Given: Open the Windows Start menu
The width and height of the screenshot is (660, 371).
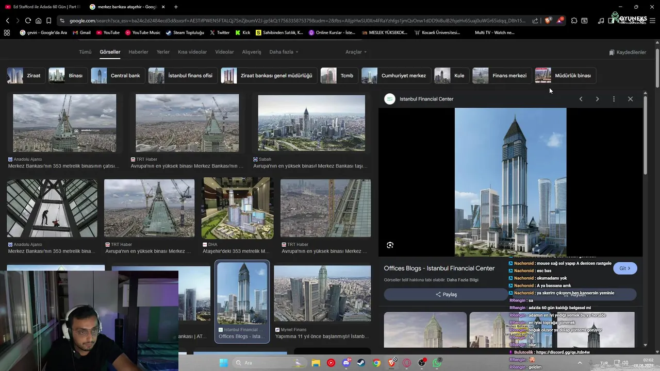Looking at the screenshot, I should click(224, 363).
